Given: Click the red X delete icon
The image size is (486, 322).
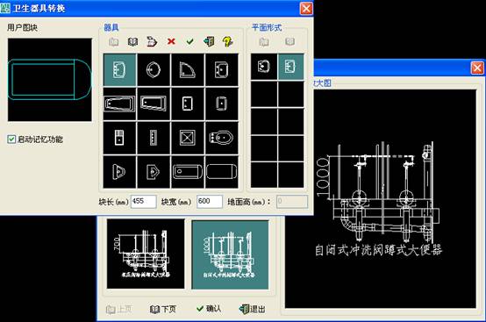Looking at the screenshot, I should click(171, 41).
